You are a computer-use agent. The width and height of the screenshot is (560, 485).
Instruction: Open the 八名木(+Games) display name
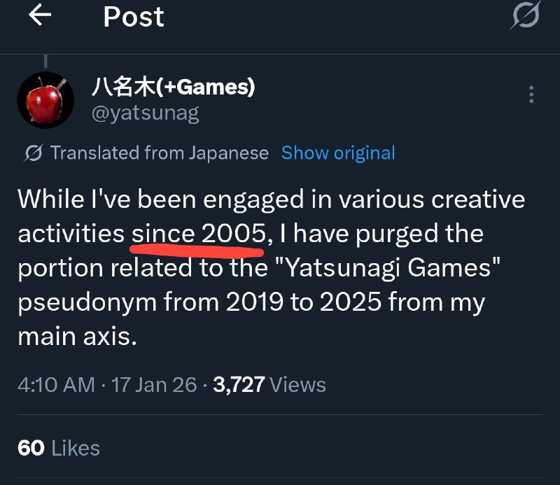click(173, 87)
